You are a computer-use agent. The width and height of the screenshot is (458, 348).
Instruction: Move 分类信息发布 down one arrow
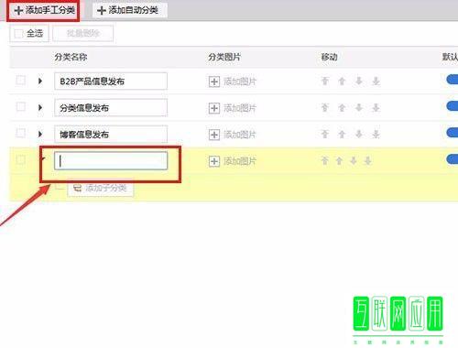pyautogui.click(x=359, y=107)
